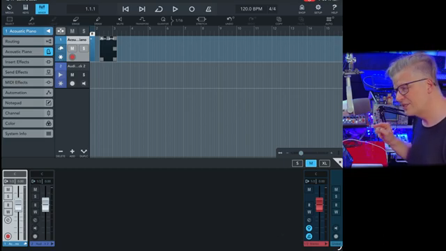Expand Send Effects section
The image size is (446, 251).
click(28, 72)
